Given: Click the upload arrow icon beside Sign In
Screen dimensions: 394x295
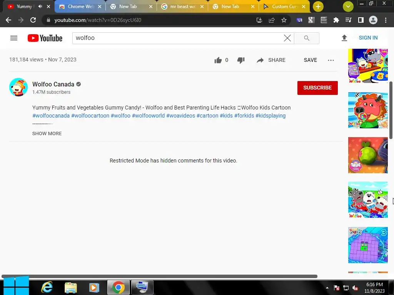Looking at the screenshot, I should pyautogui.click(x=344, y=38).
